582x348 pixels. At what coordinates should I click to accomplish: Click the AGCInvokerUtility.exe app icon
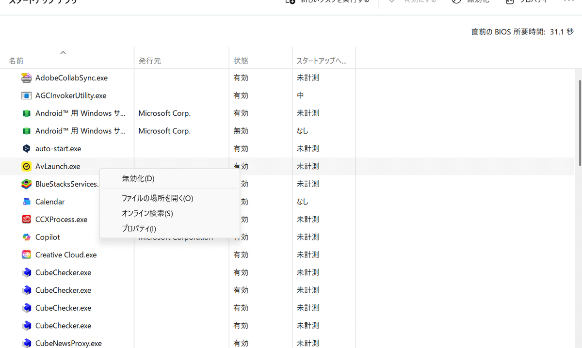(x=26, y=95)
